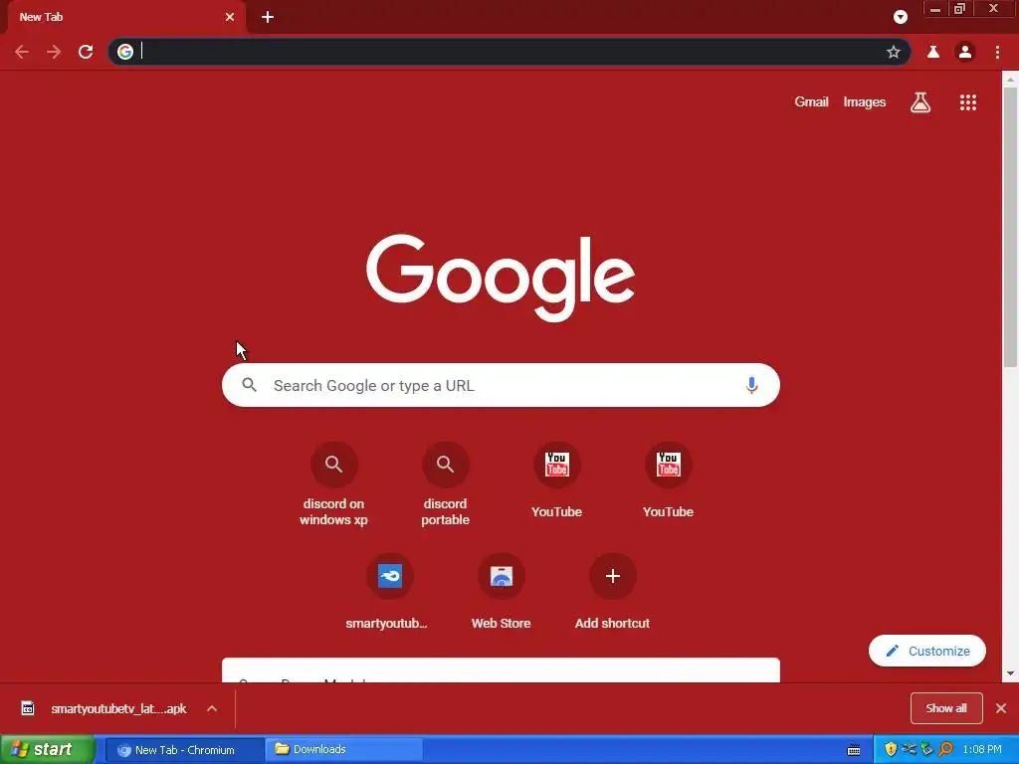Click the magnifier icon in the search box

pos(250,385)
